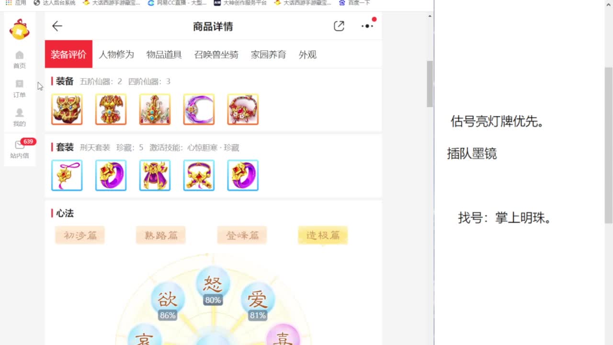Open the 网易CC直播 bookmark
Viewport: 613px width, 345px height.
click(x=177, y=3)
